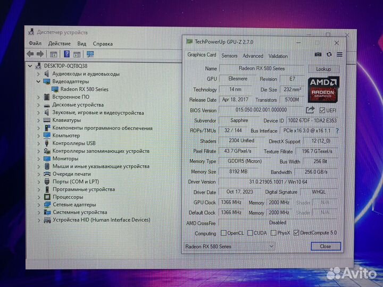Click the GPU-Z refresh icon

[x=329, y=55]
